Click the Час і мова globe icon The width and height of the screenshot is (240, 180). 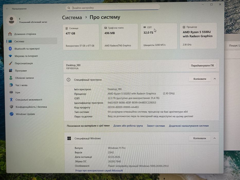tap(11, 85)
